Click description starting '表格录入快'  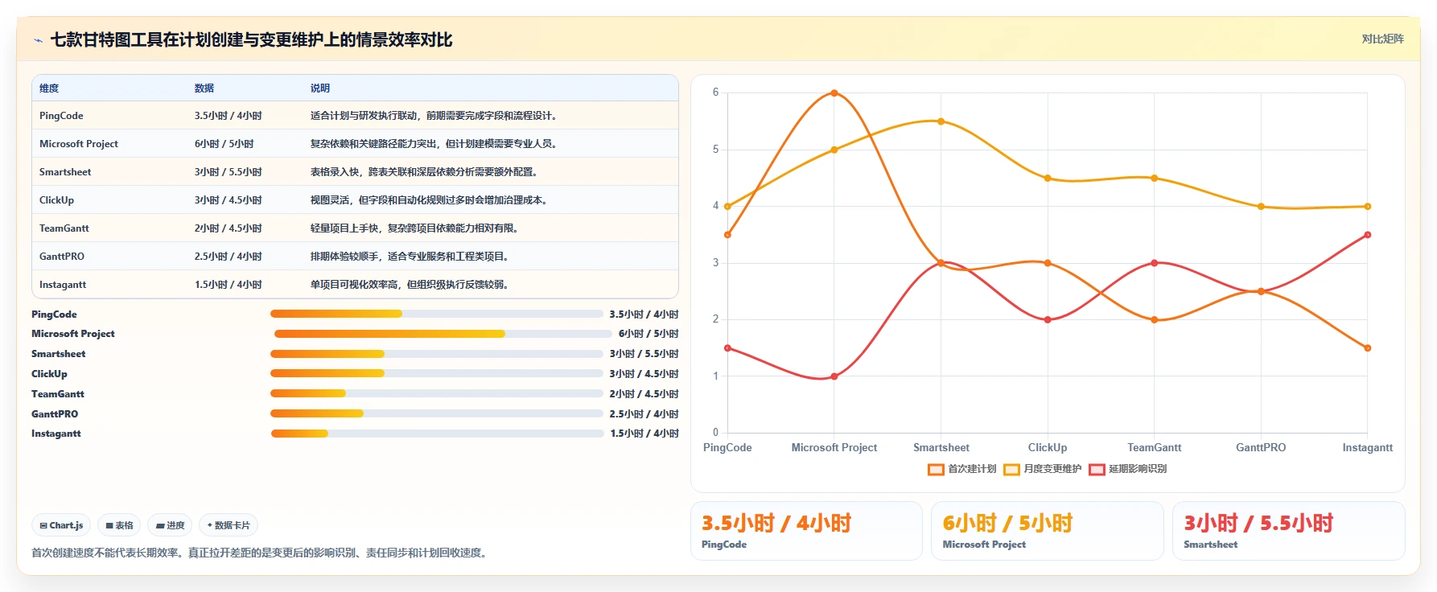click(425, 172)
